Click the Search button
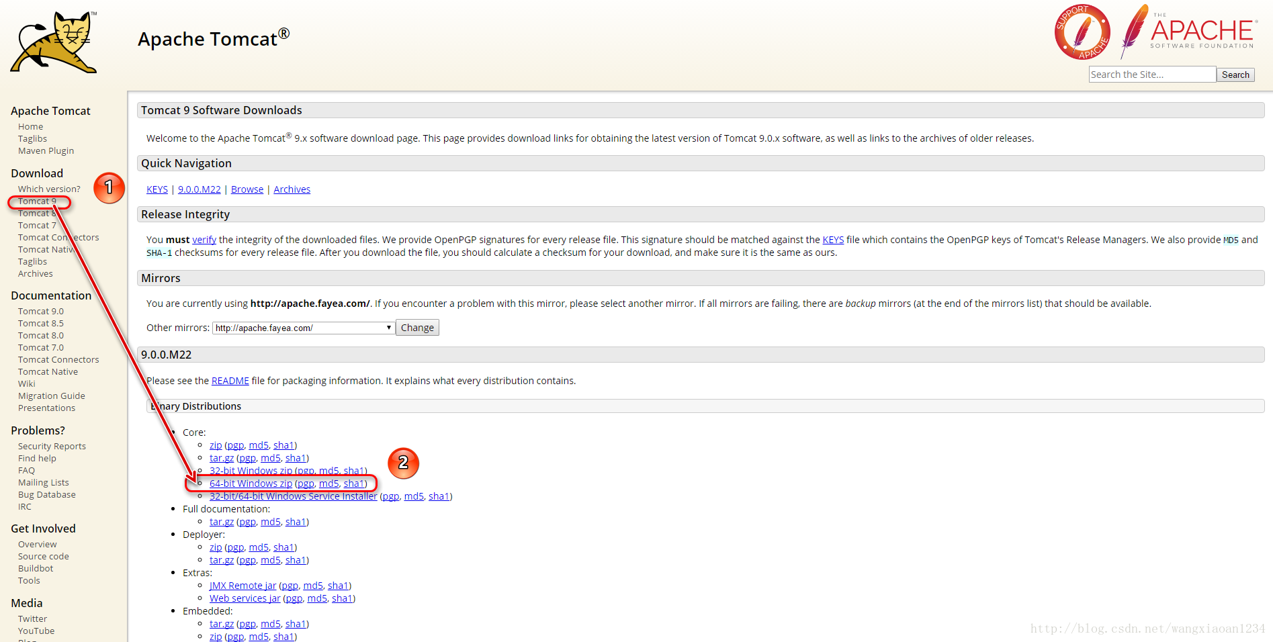1273x642 pixels. tap(1235, 75)
